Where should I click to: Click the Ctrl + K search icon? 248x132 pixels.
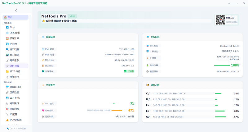(x=8, y=129)
